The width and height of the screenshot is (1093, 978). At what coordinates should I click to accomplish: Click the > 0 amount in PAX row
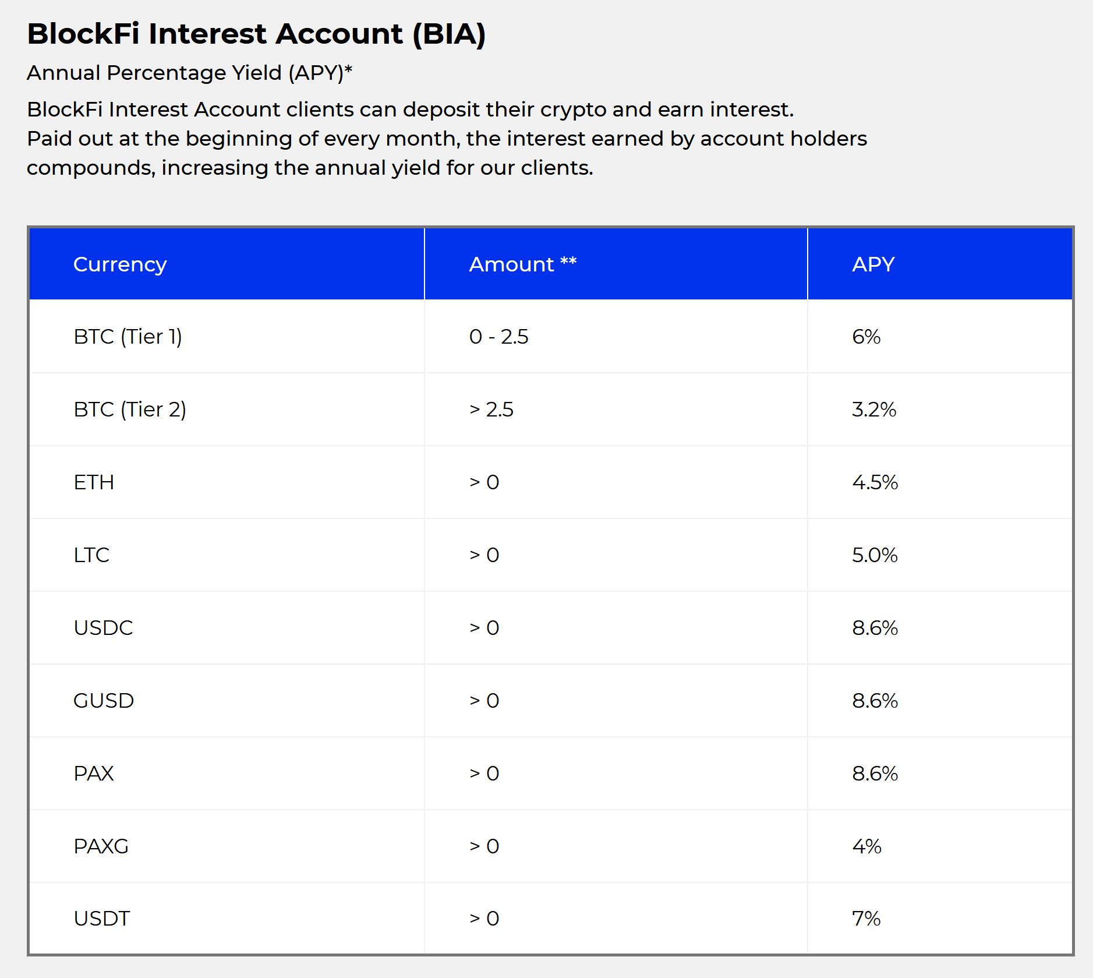click(484, 774)
